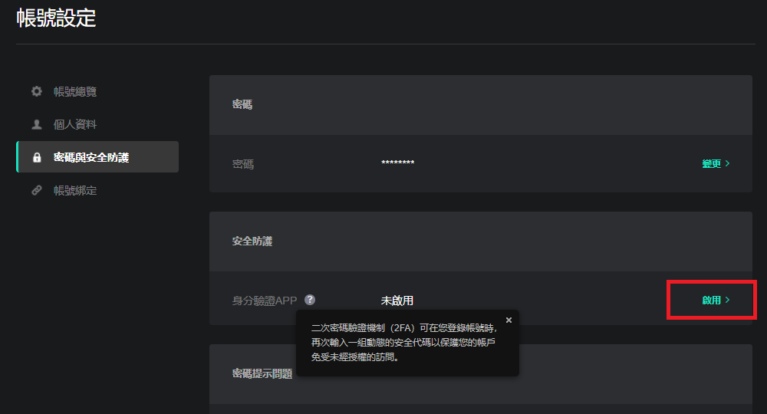Screen dimensions: 767x414
Task: Close the 2FA tooltip with the X
Action: (509, 320)
